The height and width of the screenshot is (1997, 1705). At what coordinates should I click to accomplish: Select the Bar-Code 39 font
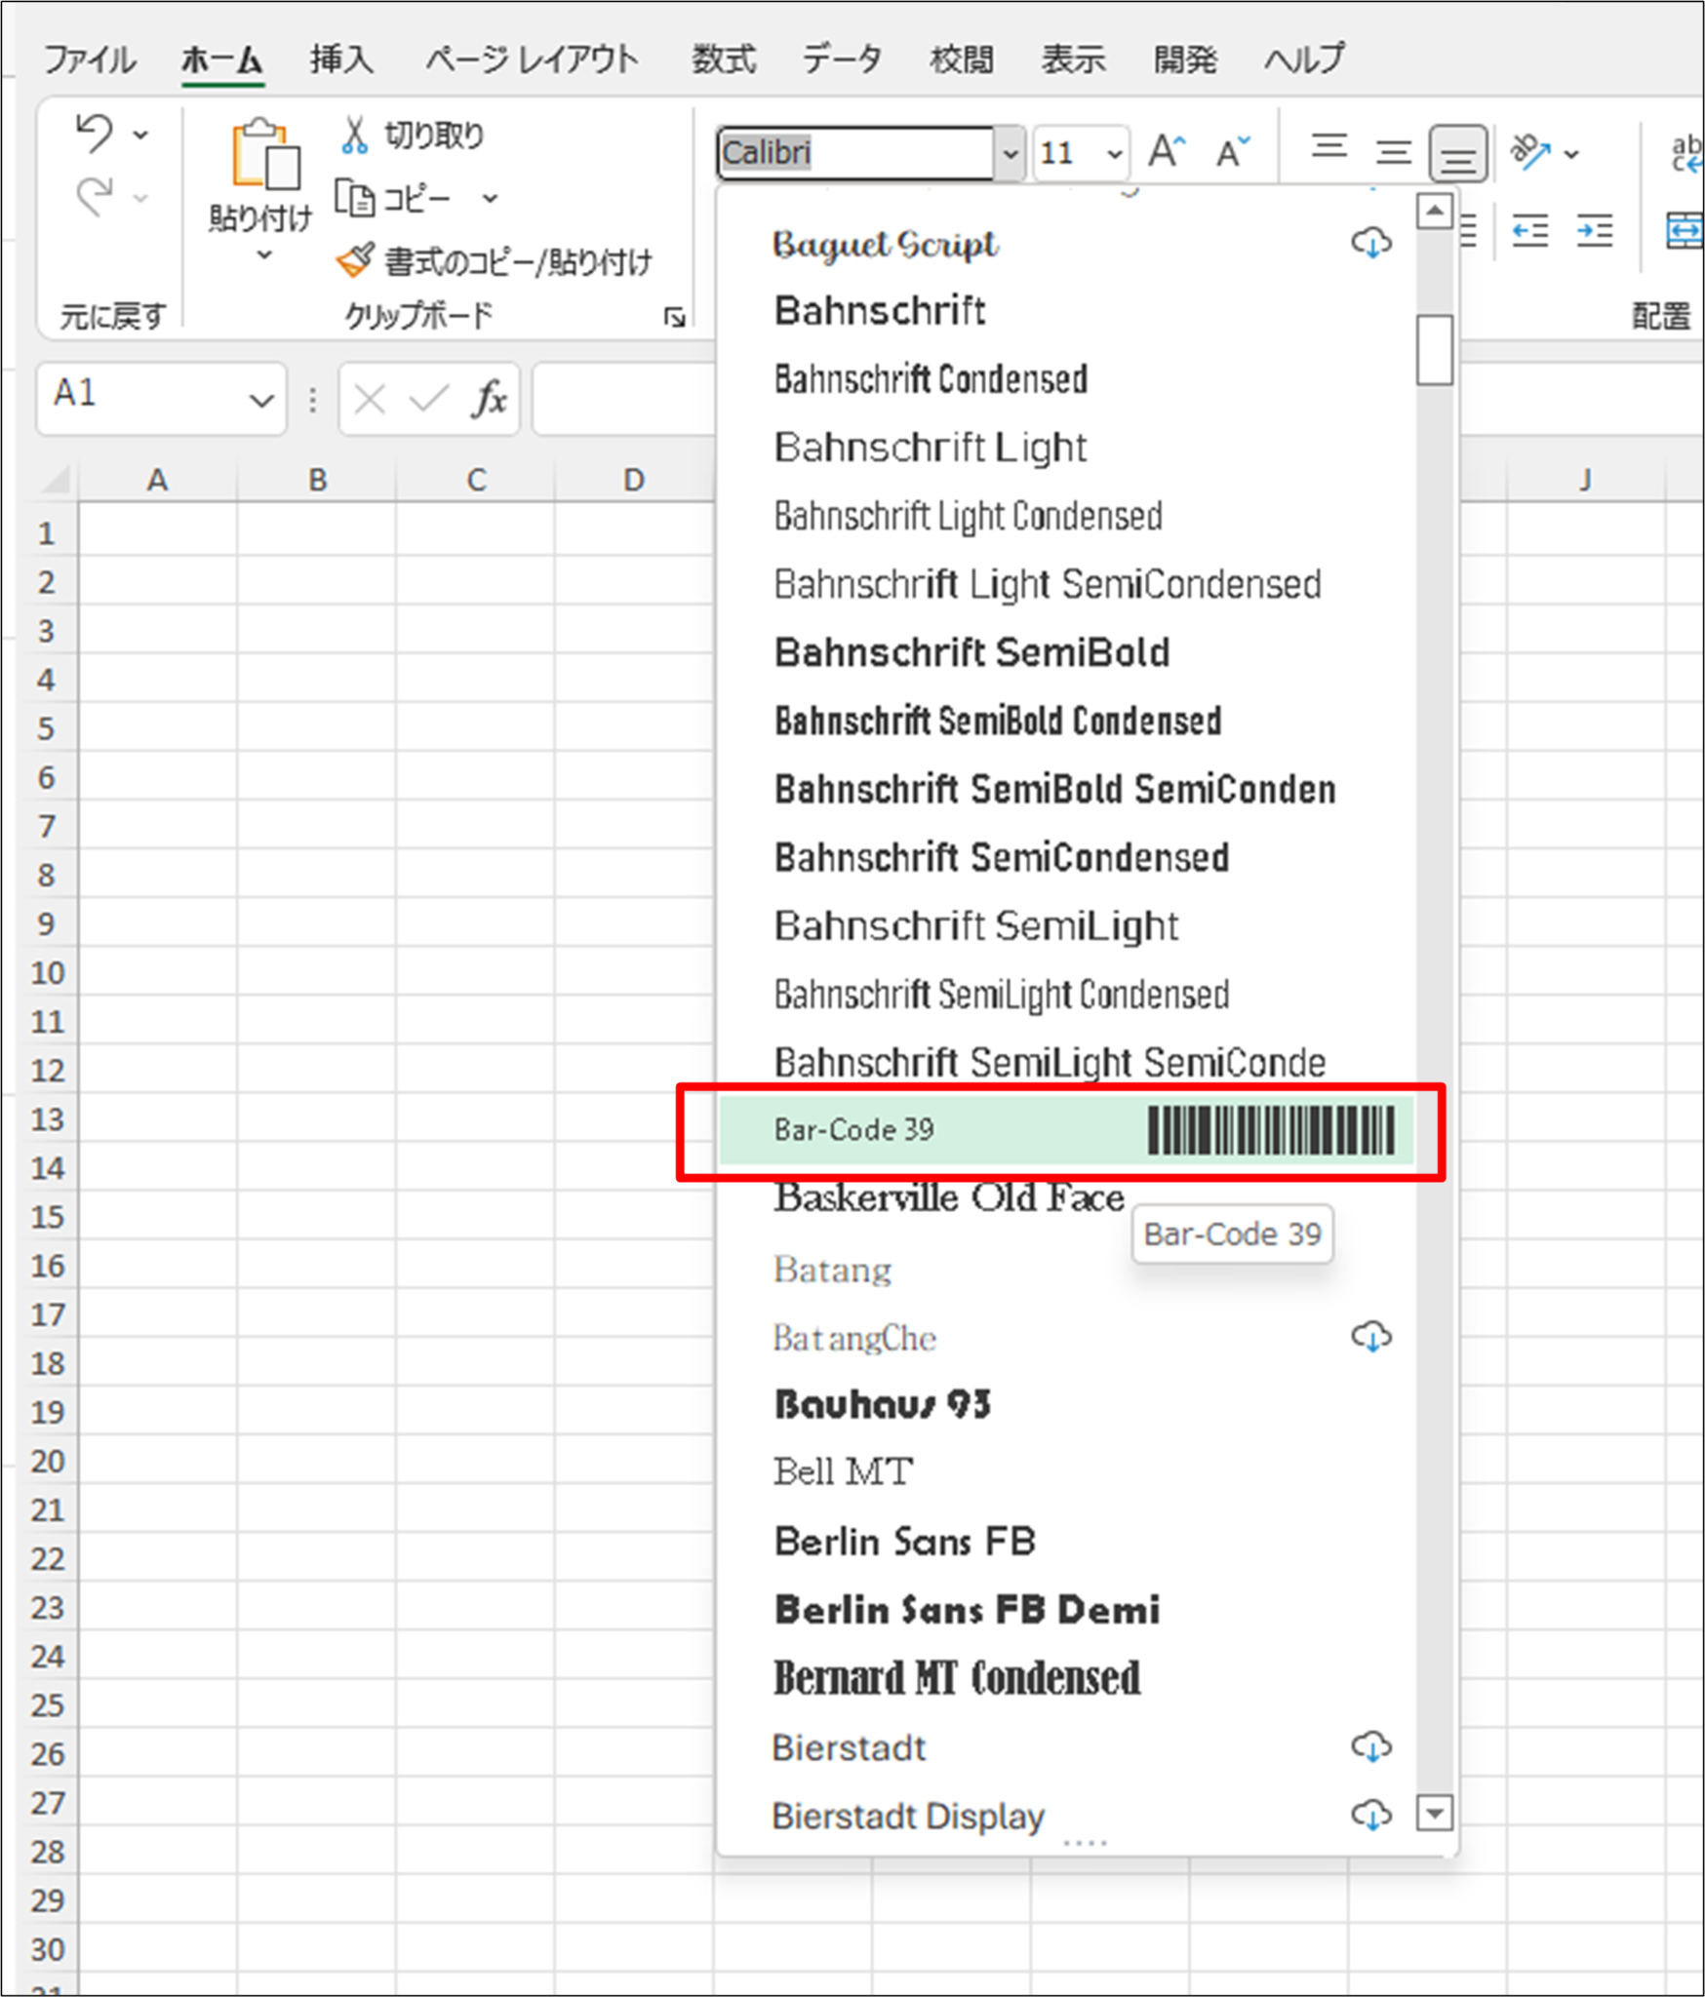[1065, 1130]
